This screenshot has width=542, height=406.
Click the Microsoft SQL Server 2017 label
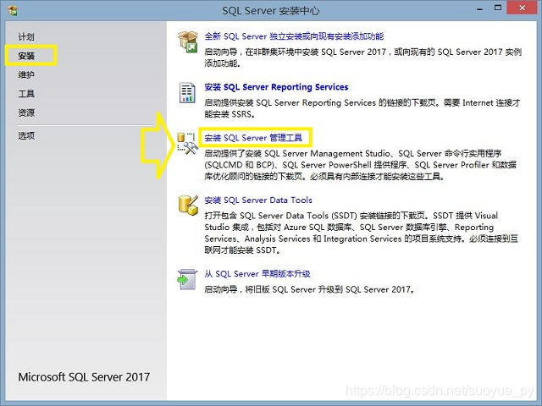click(x=84, y=377)
